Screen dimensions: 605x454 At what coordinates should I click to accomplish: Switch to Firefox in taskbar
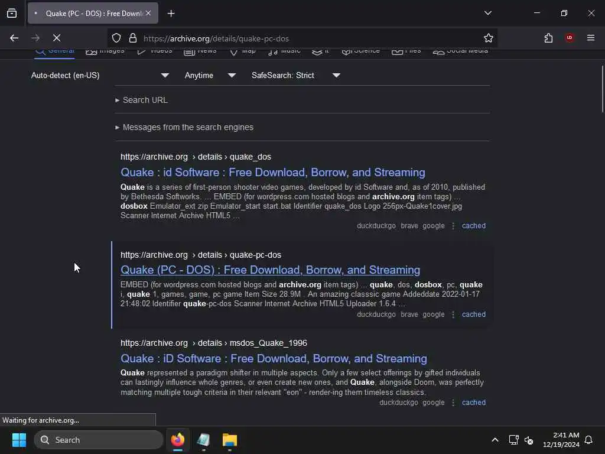click(x=177, y=440)
